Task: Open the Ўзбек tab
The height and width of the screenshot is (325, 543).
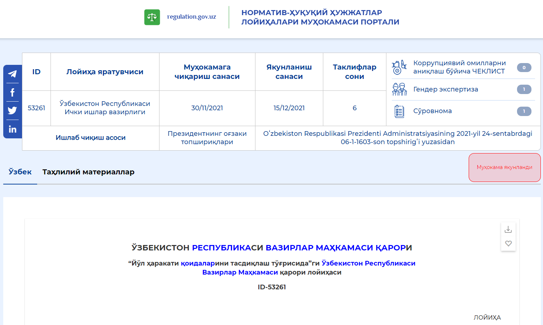Action: pyautogui.click(x=20, y=172)
